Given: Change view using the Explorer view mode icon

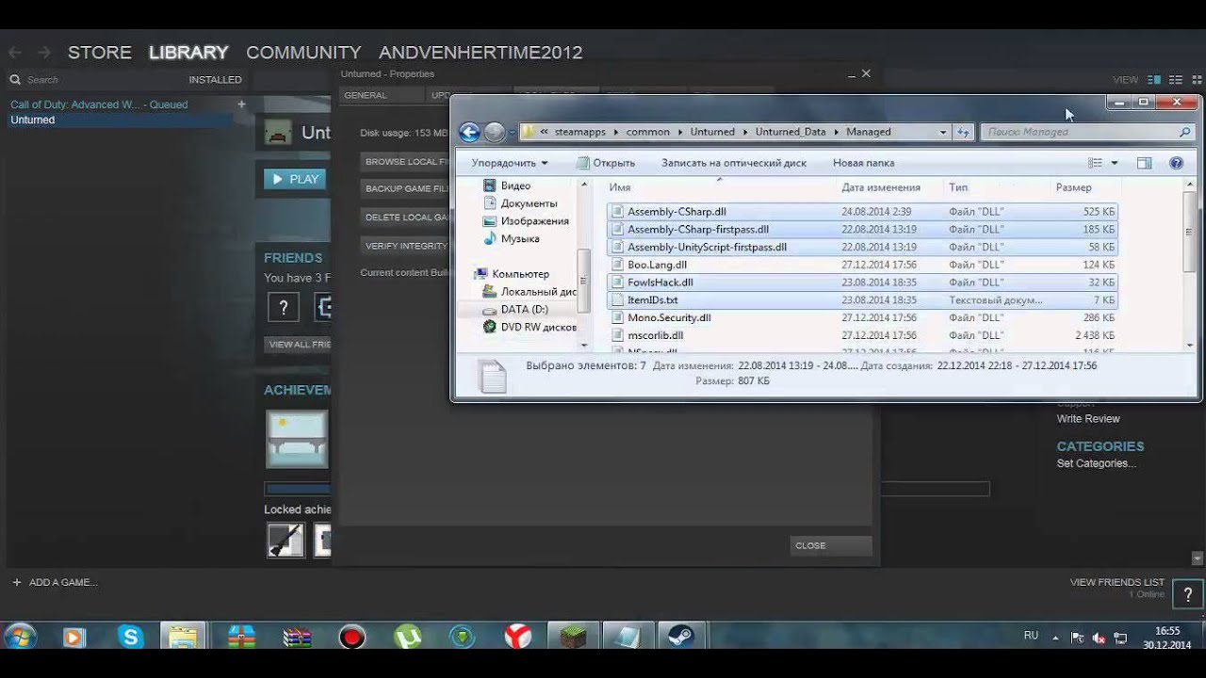Looking at the screenshot, I should [1095, 163].
